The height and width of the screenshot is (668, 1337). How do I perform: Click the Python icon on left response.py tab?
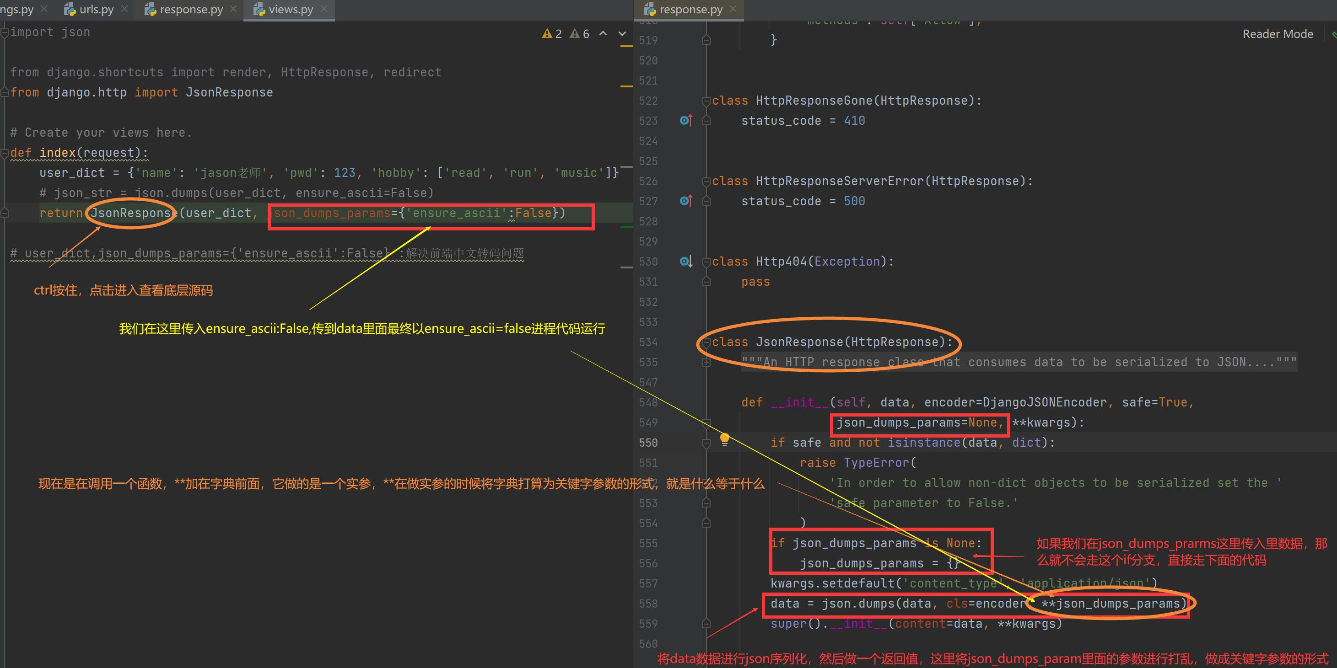(x=151, y=9)
